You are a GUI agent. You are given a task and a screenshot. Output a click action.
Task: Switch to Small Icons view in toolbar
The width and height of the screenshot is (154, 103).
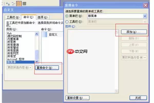coord(13,4)
